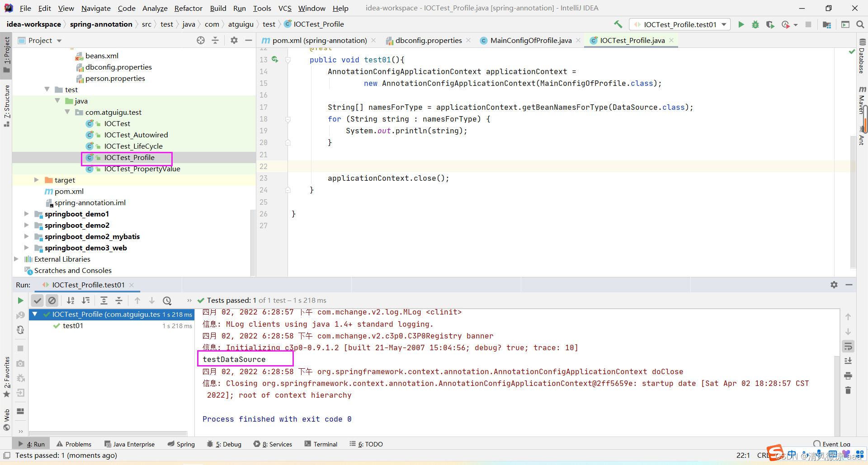Click spring-annotation breadcrumb in navigation bar

tap(101, 24)
